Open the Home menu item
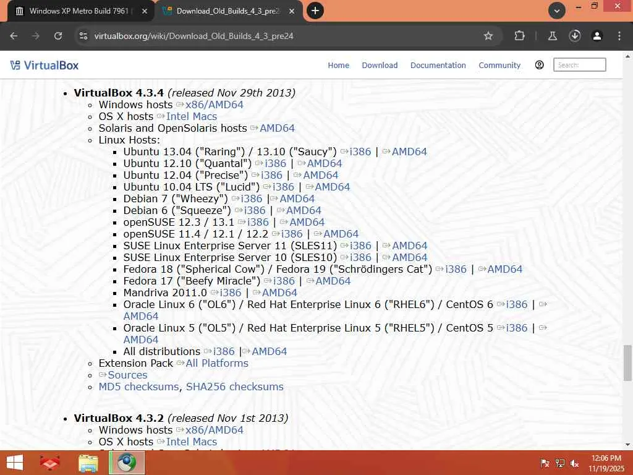 (x=338, y=65)
